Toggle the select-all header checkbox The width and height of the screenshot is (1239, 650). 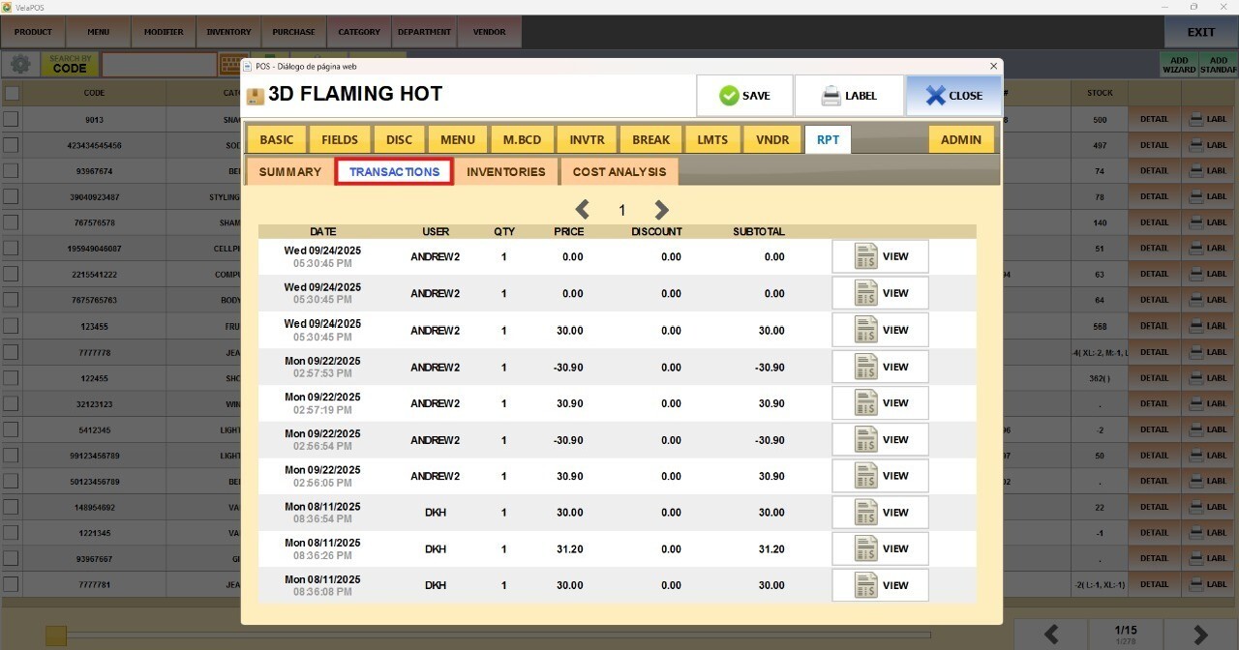click(x=12, y=94)
